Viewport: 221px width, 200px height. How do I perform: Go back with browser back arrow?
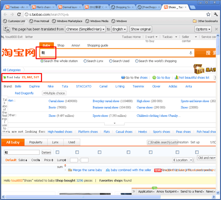pyautogui.click(x=6, y=14)
